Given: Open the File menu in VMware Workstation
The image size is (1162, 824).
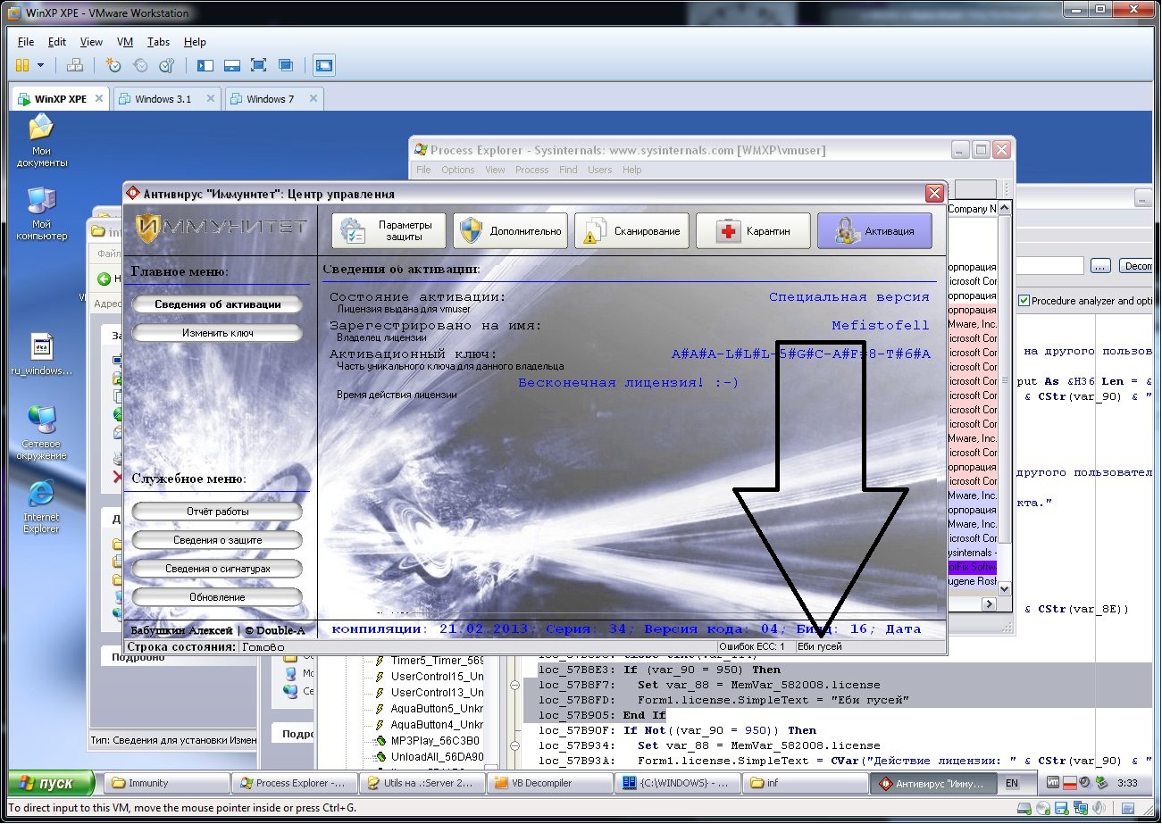Looking at the screenshot, I should coord(26,42).
